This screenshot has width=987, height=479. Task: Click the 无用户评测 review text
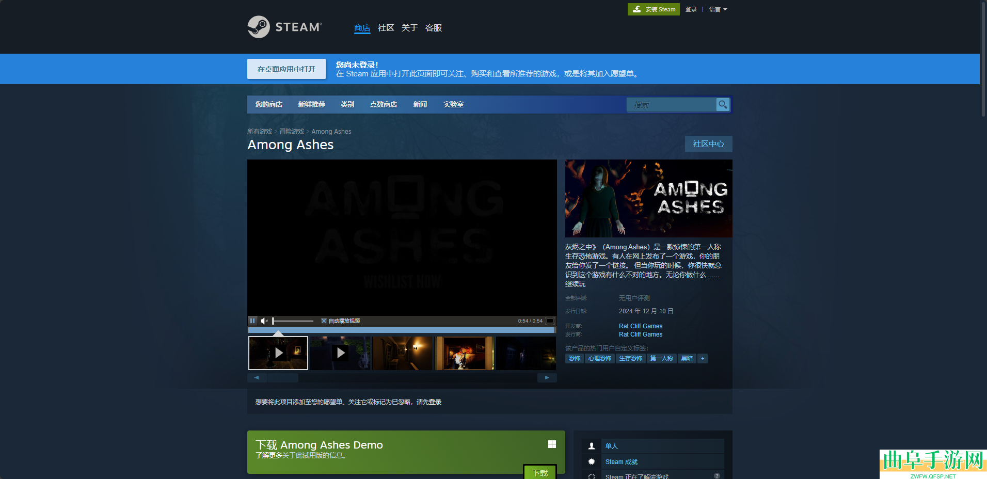(634, 298)
